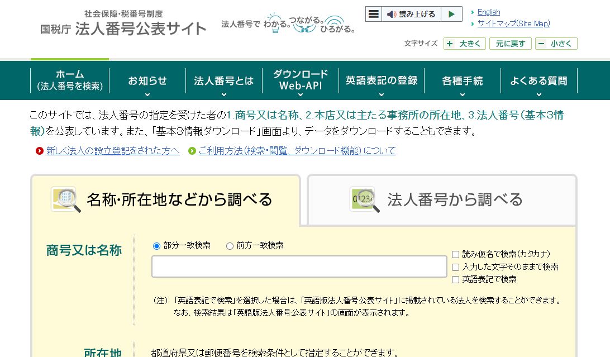Screen dimensions: 610x357
Task: Open the 英語表記の登録 menu item
Action: click(382, 80)
